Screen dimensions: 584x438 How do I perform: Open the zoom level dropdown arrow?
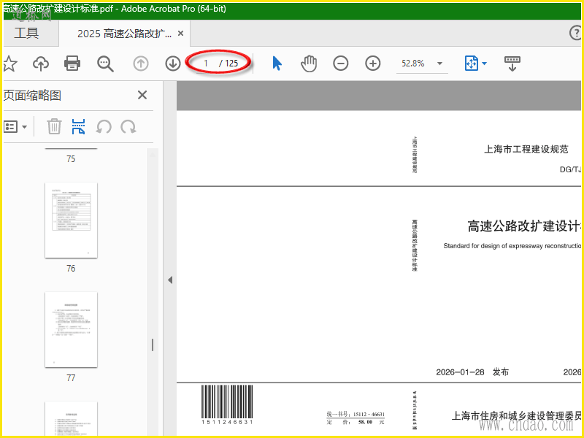pos(439,64)
